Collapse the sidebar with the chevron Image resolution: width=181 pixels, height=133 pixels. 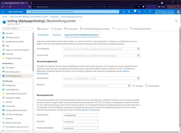pyautogui.click(x=32, y=29)
